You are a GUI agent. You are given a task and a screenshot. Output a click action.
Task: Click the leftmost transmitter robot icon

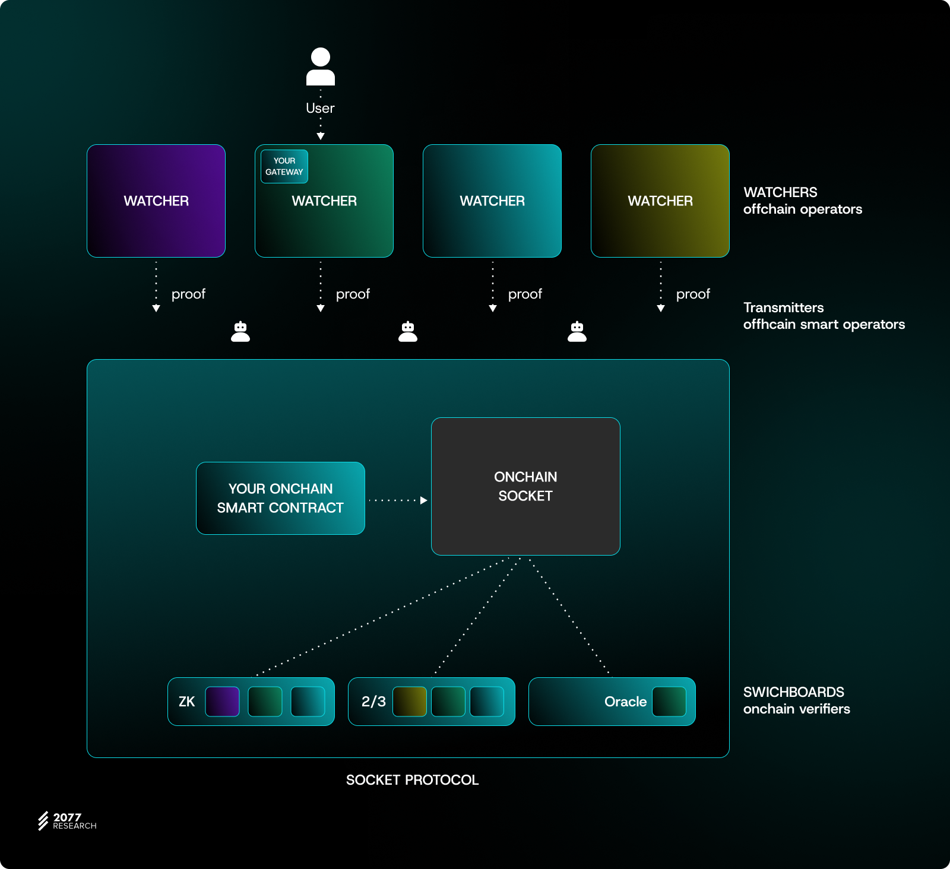point(240,332)
